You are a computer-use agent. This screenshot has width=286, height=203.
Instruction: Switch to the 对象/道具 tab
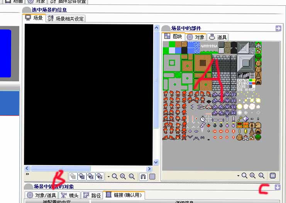(41, 195)
